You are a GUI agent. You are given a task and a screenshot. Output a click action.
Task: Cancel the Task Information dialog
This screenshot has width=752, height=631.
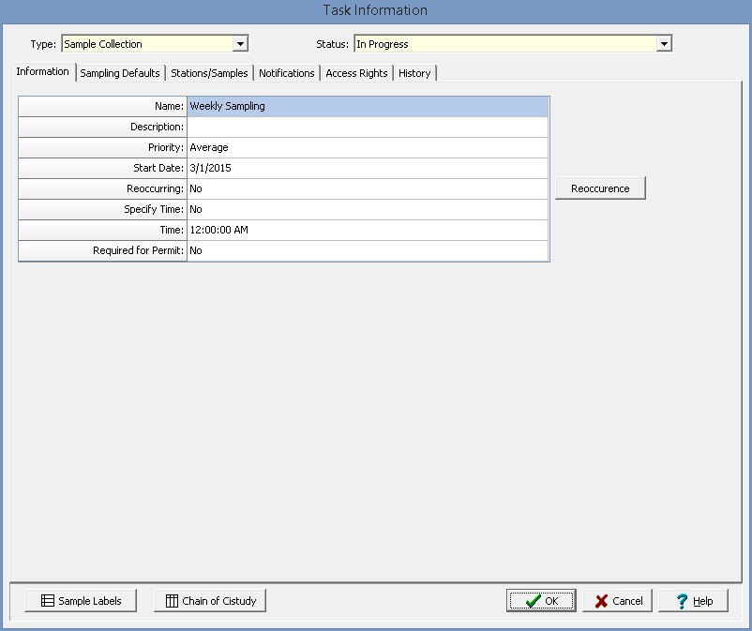coord(617,601)
